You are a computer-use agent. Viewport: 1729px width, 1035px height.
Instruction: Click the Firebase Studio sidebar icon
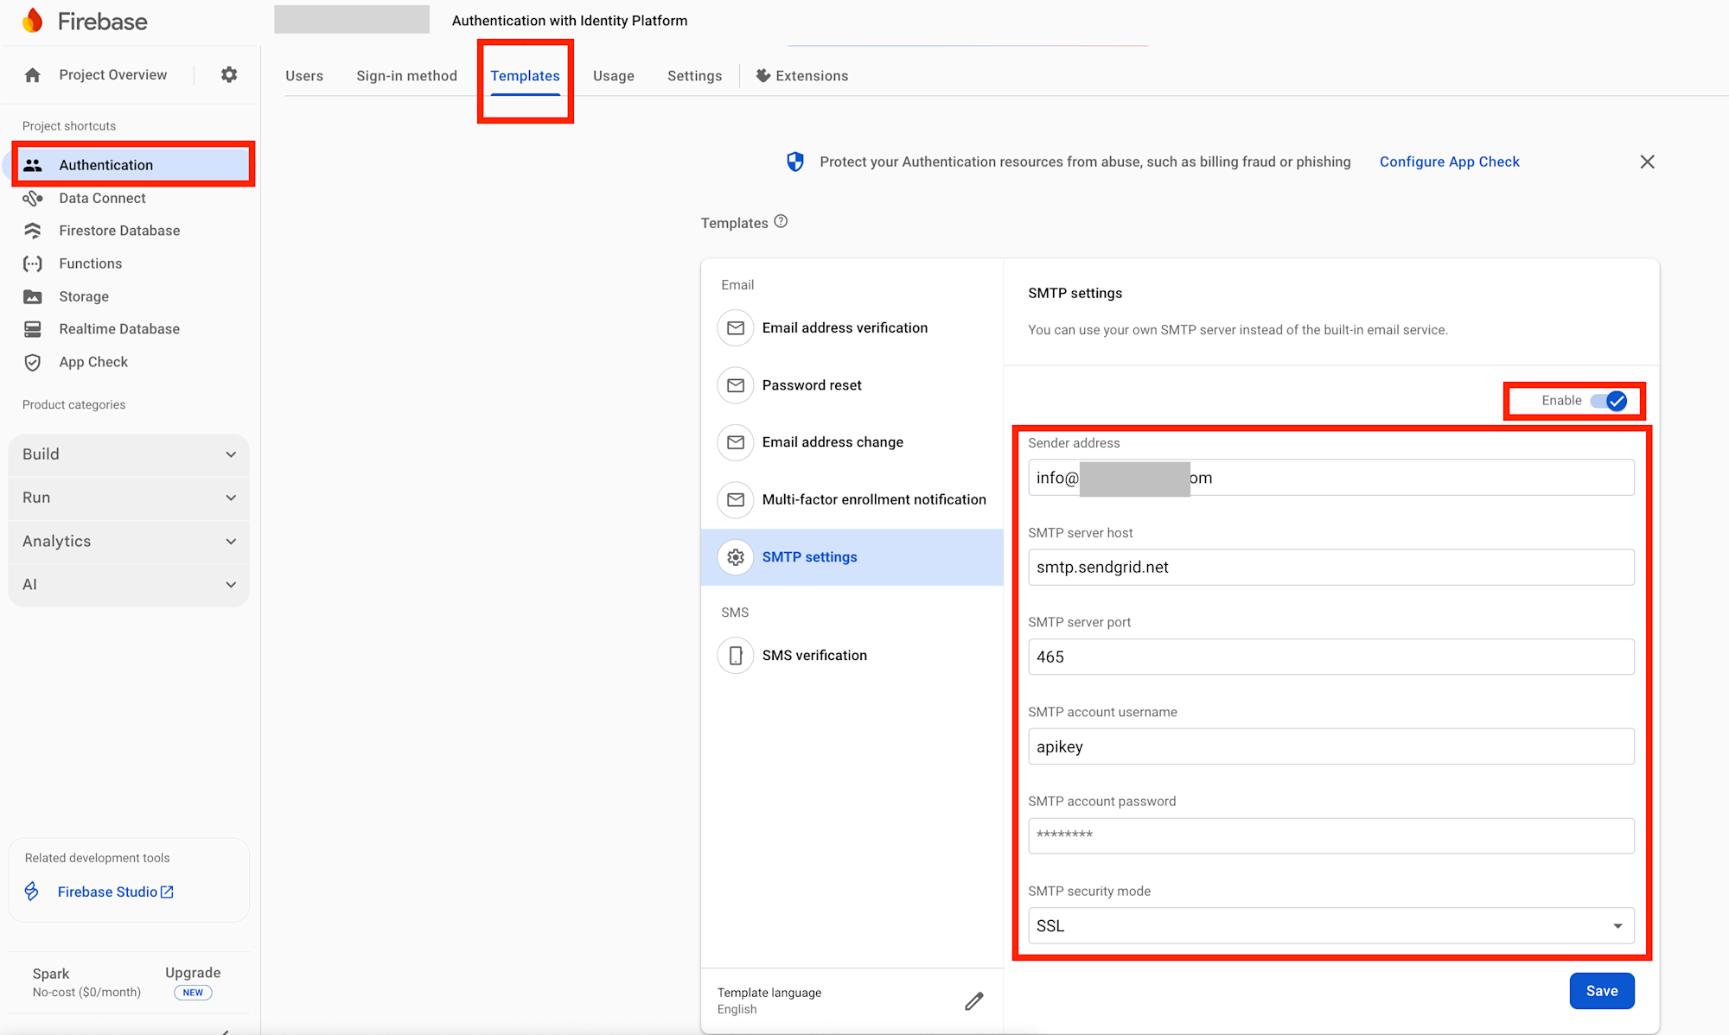tap(32, 892)
